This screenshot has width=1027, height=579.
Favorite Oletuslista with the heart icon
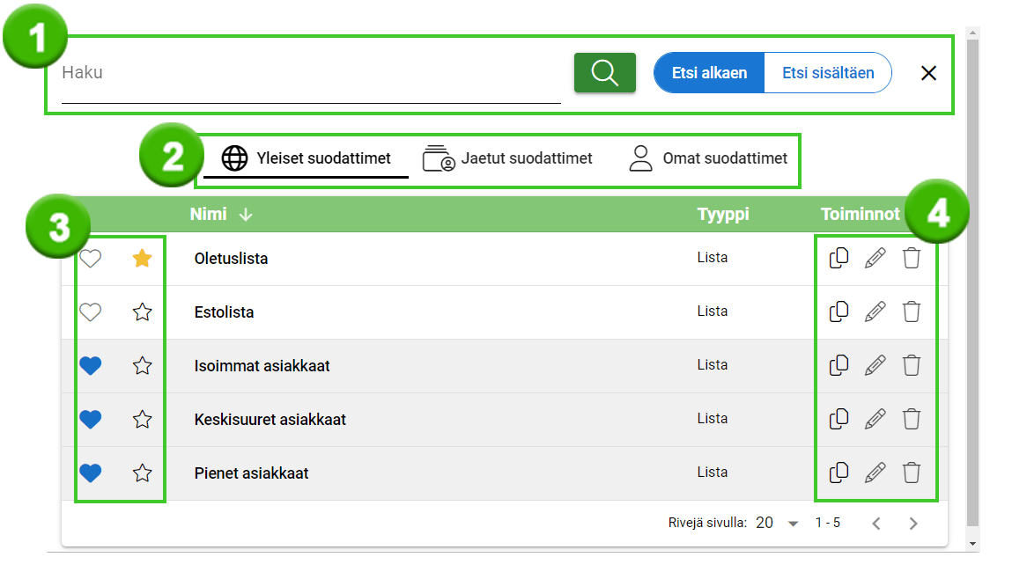tap(90, 259)
